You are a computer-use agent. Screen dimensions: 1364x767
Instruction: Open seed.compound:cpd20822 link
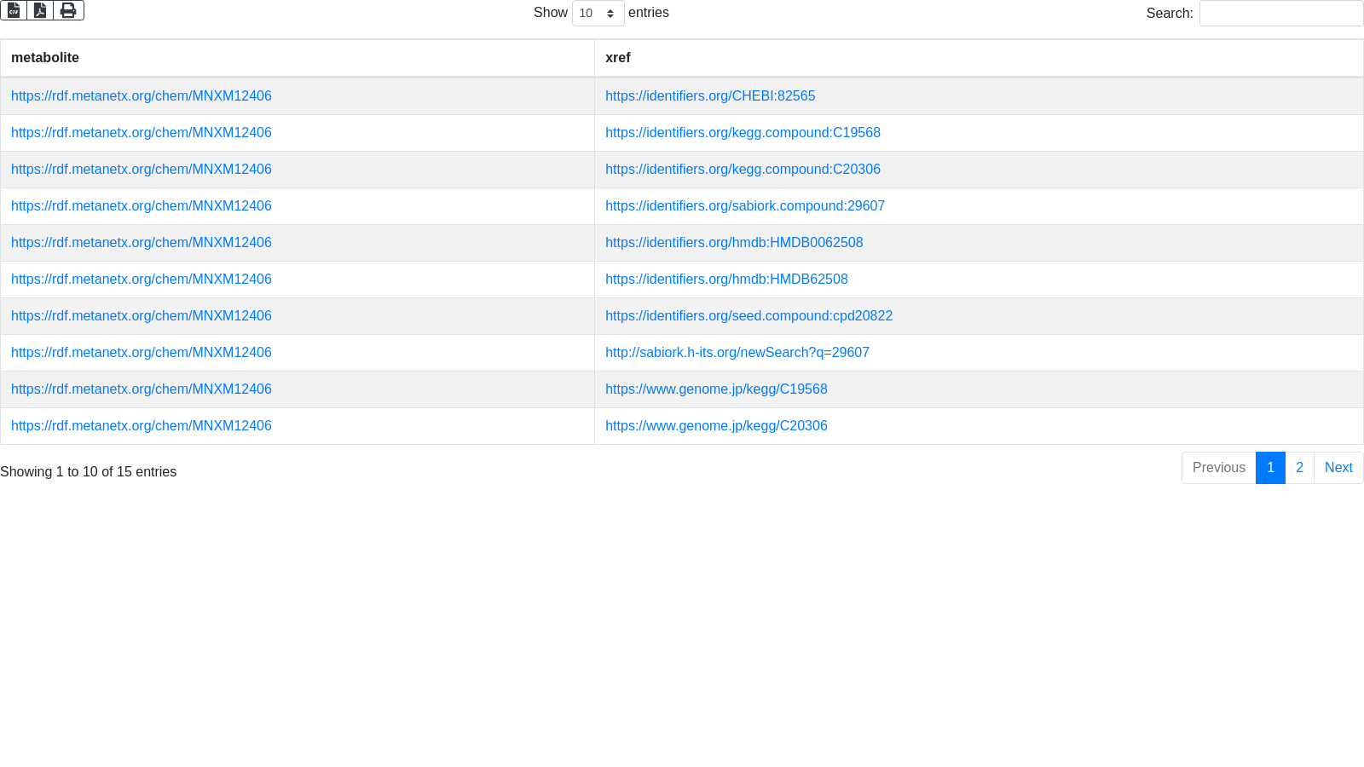click(x=748, y=316)
